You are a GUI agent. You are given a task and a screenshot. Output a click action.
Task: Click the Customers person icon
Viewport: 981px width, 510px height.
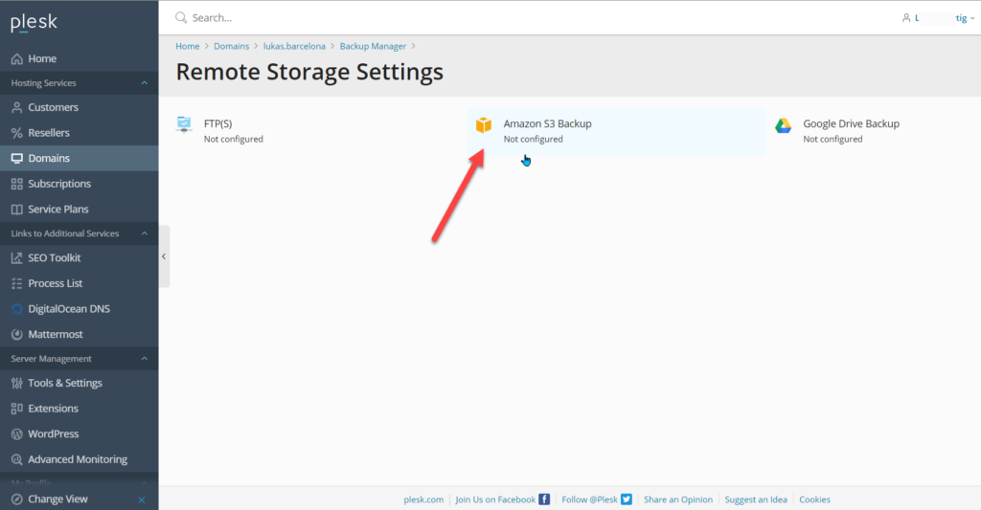coord(17,107)
